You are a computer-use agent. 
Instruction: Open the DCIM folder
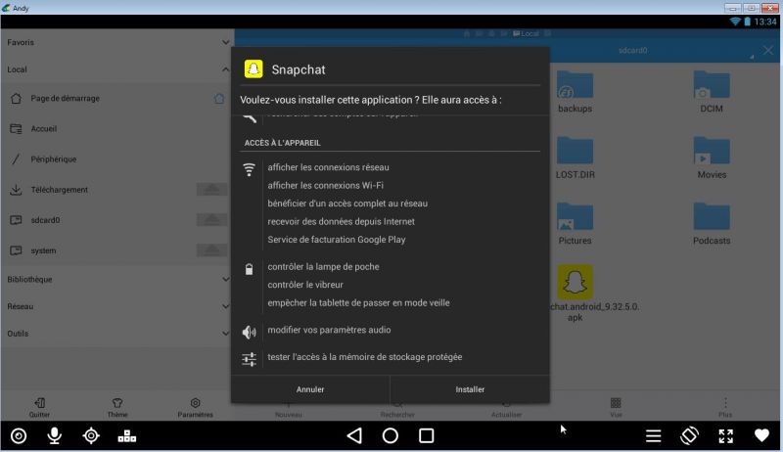point(712,91)
